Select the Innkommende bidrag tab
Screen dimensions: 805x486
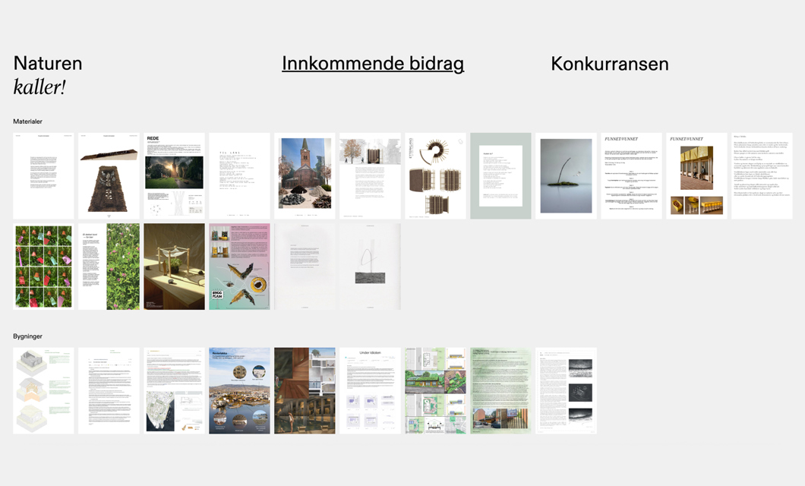click(373, 64)
